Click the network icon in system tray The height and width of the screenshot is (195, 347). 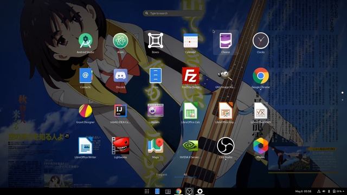pos(319,191)
